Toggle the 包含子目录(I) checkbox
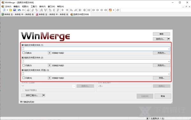The image size is (191, 120). tap(24, 90)
